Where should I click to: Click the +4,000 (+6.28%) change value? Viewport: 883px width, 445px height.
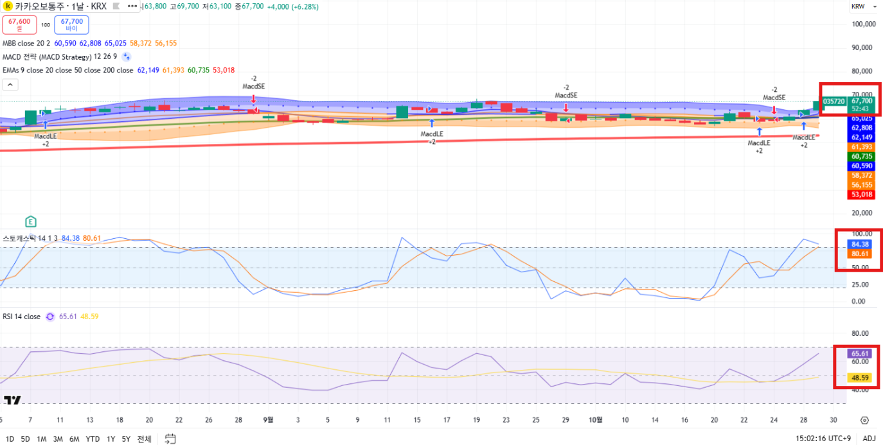(291, 6)
